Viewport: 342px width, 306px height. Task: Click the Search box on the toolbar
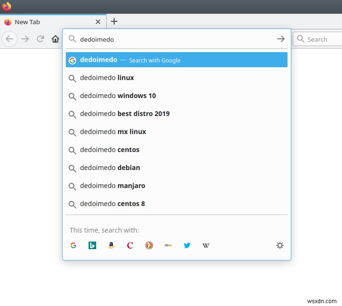click(317, 39)
